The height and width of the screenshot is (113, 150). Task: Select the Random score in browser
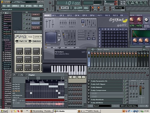point(7,61)
